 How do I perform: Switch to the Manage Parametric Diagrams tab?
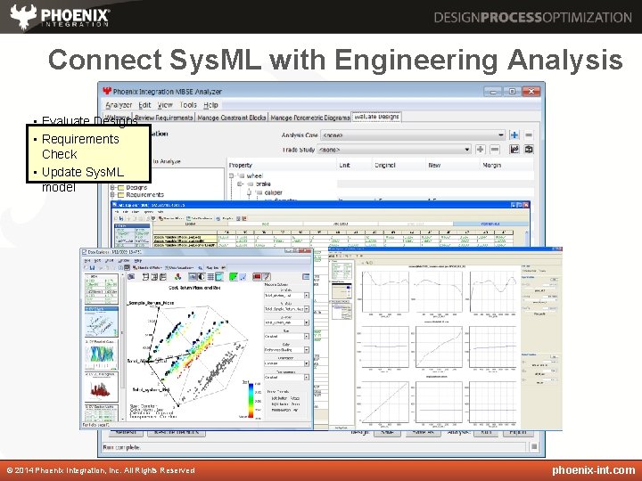[310, 118]
